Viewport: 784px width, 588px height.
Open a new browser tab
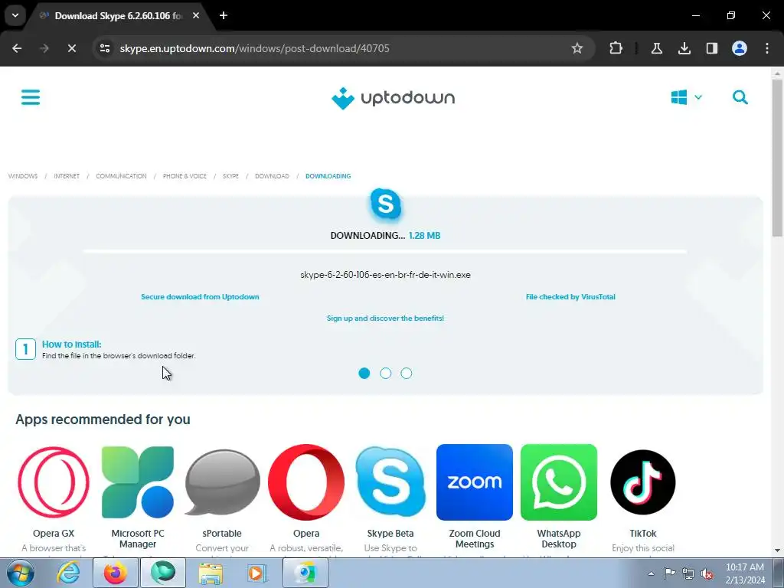pos(224,15)
